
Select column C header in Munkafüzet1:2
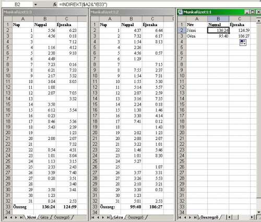(152, 19)
